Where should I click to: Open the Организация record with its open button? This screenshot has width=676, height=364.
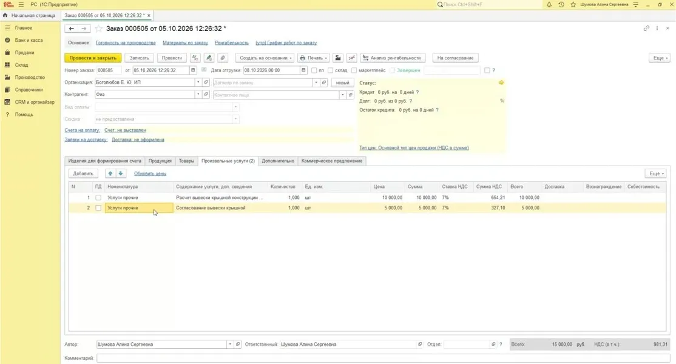point(206,83)
